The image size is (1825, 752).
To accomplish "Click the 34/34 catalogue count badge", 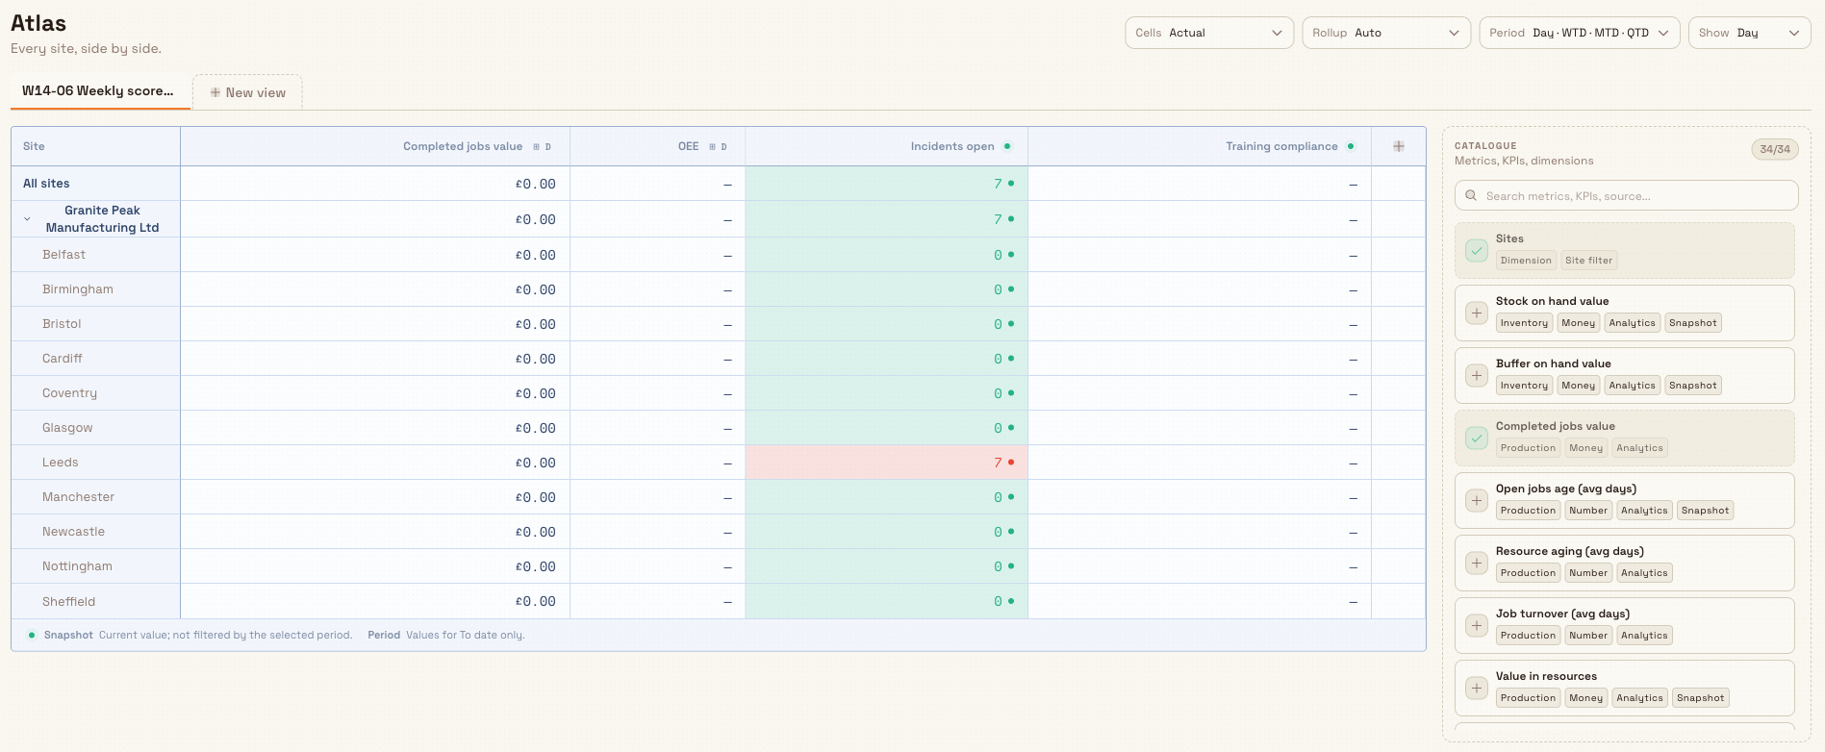I will pos(1775,149).
